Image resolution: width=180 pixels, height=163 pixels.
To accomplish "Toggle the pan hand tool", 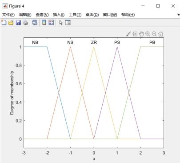I will click(x=141, y=34).
